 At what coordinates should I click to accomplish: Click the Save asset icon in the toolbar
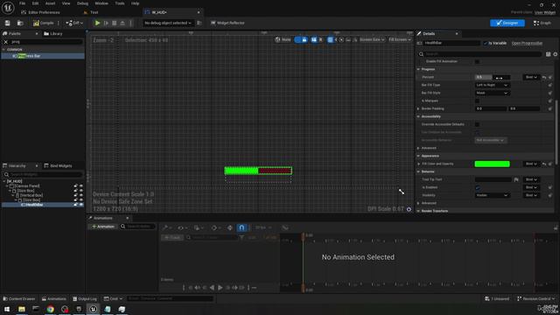point(8,23)
